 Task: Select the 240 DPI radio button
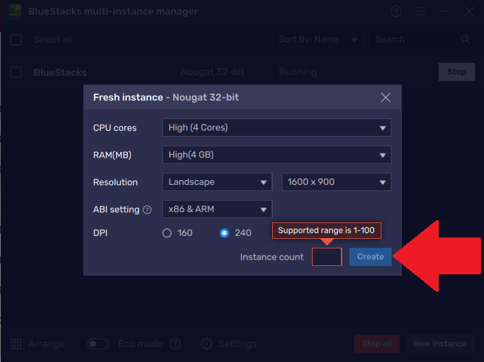[x=224, y=233]
